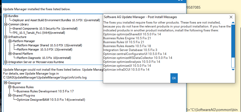Collapse the Common Library tree node
Screen dimensions: 241x112
click(6, 24)
